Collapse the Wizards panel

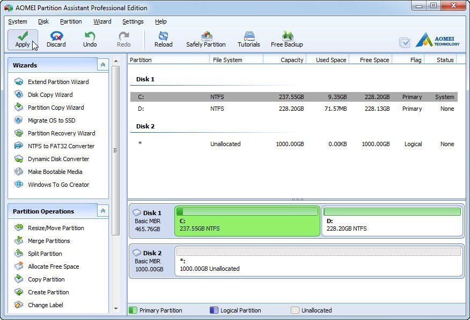pyautogui.click(x=103, y=65)
